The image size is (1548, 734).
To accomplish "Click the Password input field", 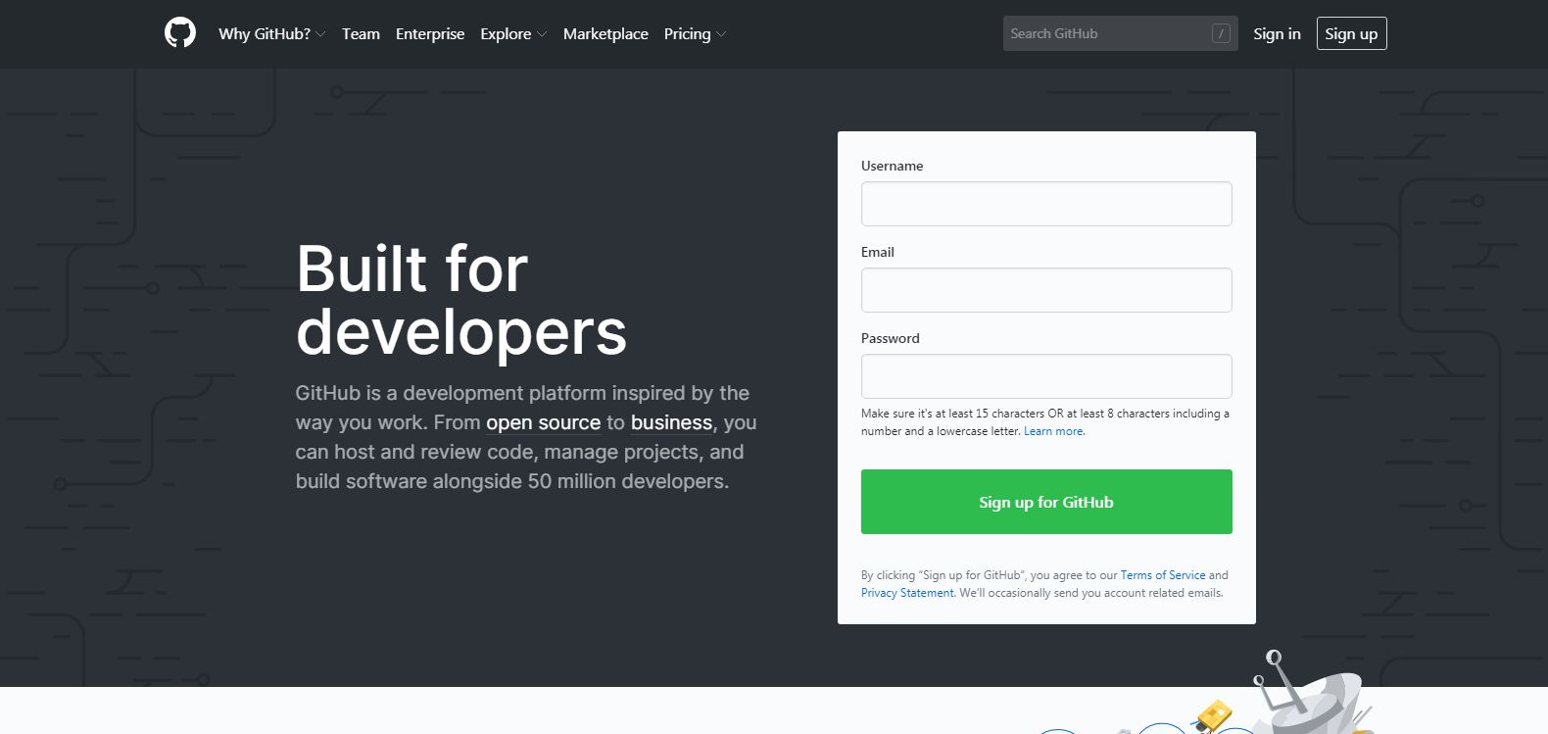I will click(1046, 376).
